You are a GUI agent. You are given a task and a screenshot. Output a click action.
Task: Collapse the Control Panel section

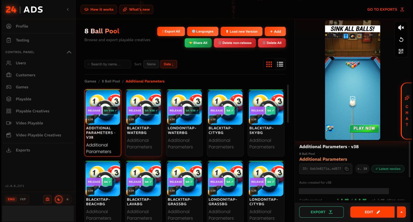(x=69, y=52)
